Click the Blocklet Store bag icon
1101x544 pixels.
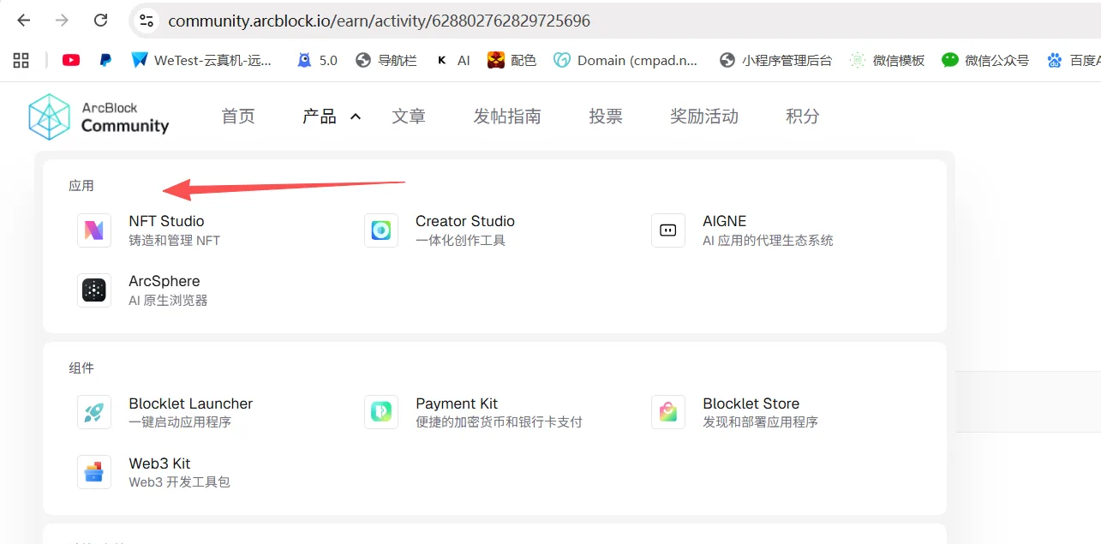[668, 412]
